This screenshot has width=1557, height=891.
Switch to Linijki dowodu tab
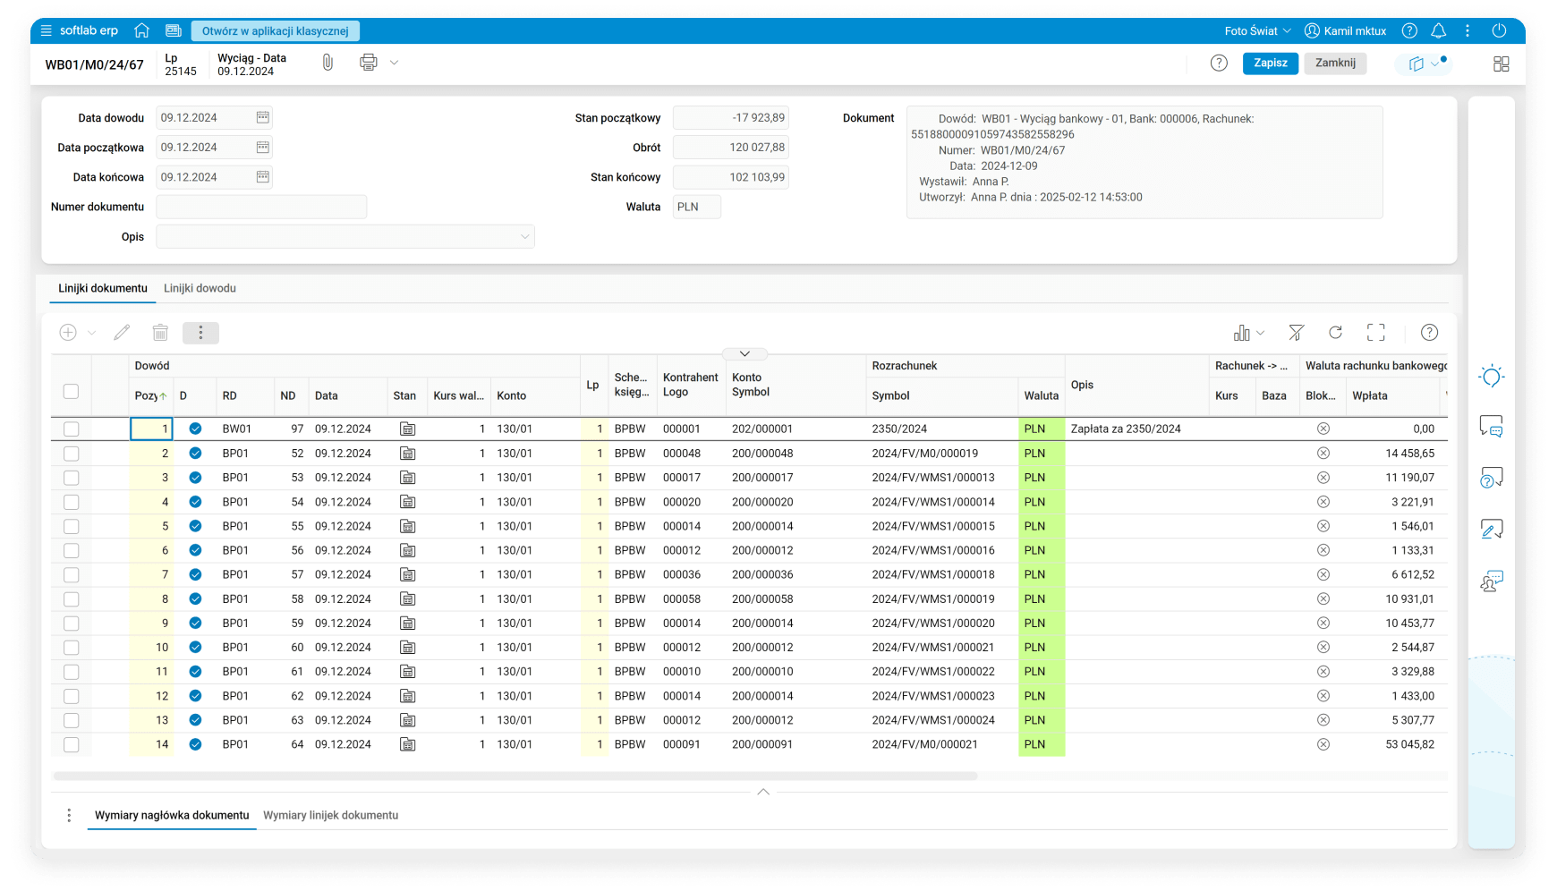click(x=200, y=288)
